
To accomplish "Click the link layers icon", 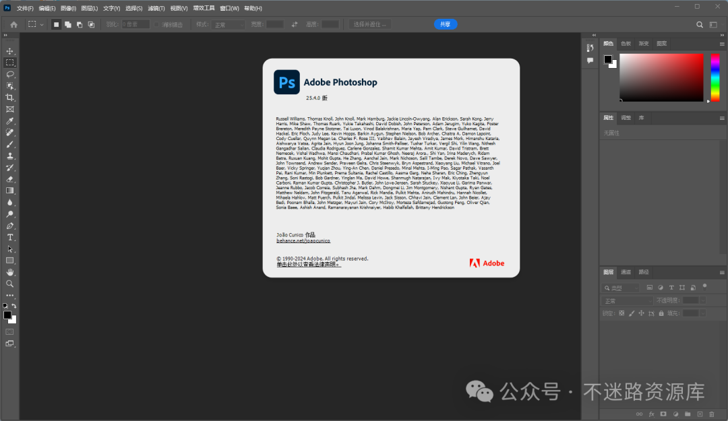I will coord(639,414).
